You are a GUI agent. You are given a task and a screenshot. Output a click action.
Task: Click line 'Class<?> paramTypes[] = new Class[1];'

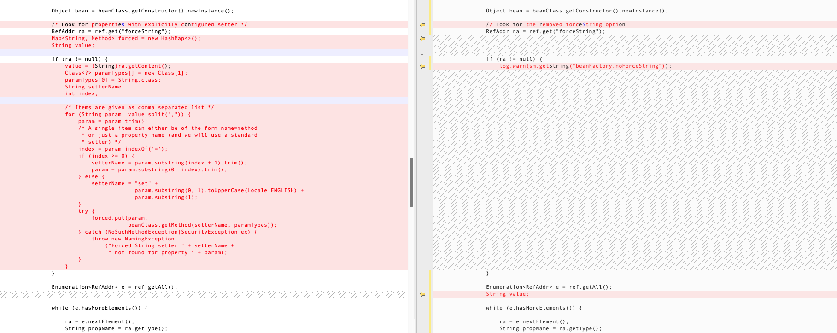pos(126,73)
